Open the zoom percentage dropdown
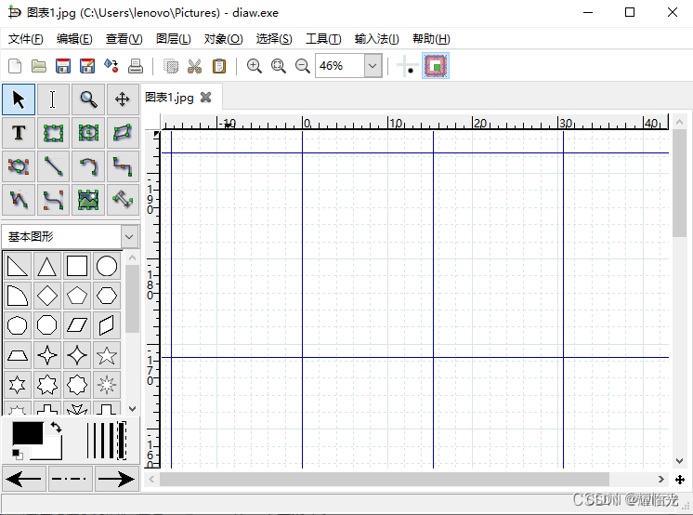693x515 pixels. [x=373, y=66]
